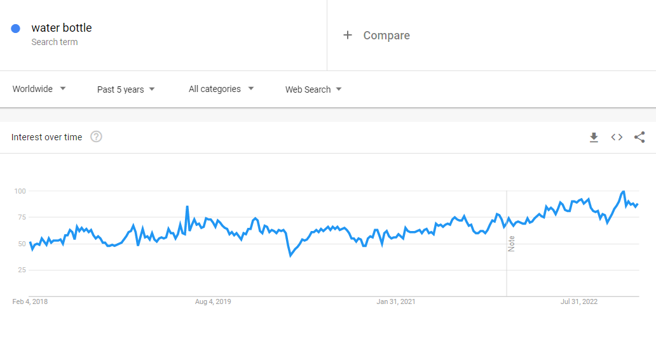Click the Compare button

386,36
